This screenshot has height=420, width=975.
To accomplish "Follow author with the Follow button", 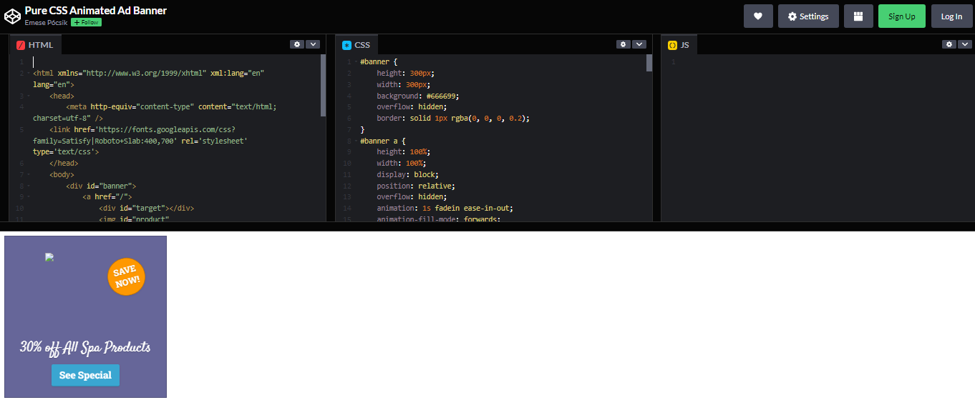I will [86, 23].
